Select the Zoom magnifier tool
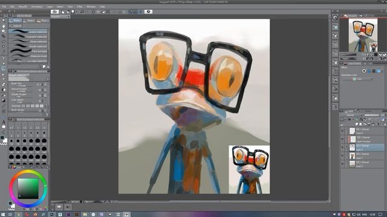This screenshot has height=217, width=387. point(4,20)
